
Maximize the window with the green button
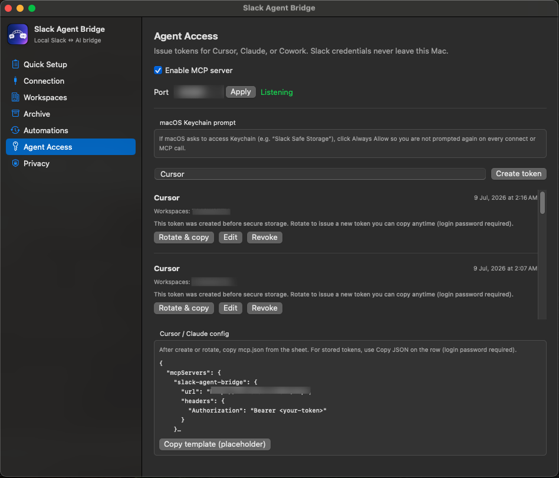[32, 8]
